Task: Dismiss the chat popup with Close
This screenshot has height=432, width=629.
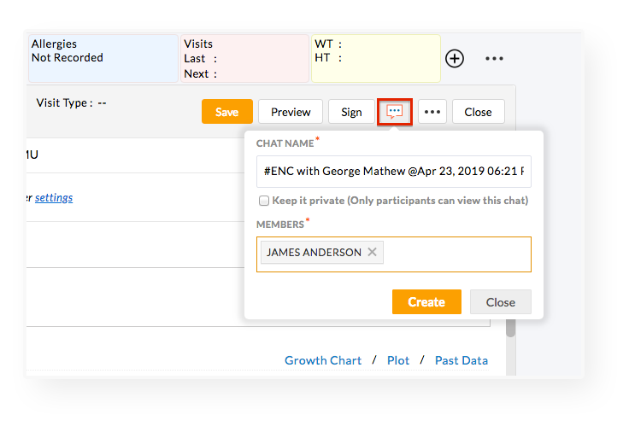Action: point(500,302)
